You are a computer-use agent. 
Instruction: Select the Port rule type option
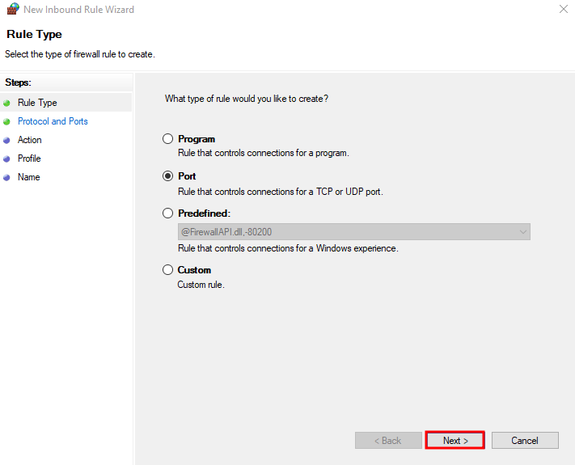(168, 176)
